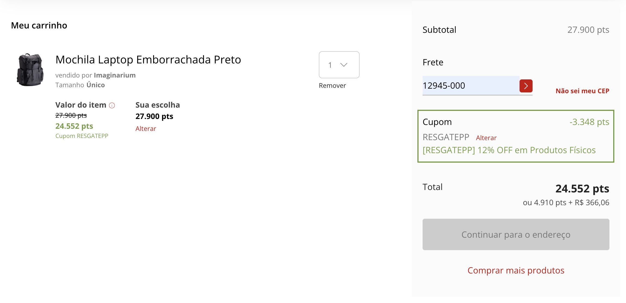
Task: Submit the CEP with the red arrow button
Action: pos(526,86)
